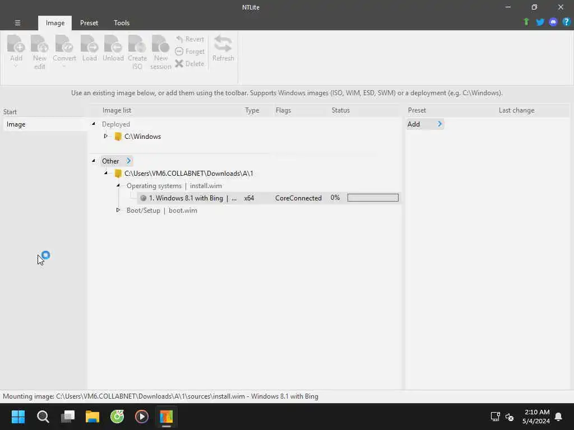
Task: Click the green update arrow icon
Action: pos(526,22)
